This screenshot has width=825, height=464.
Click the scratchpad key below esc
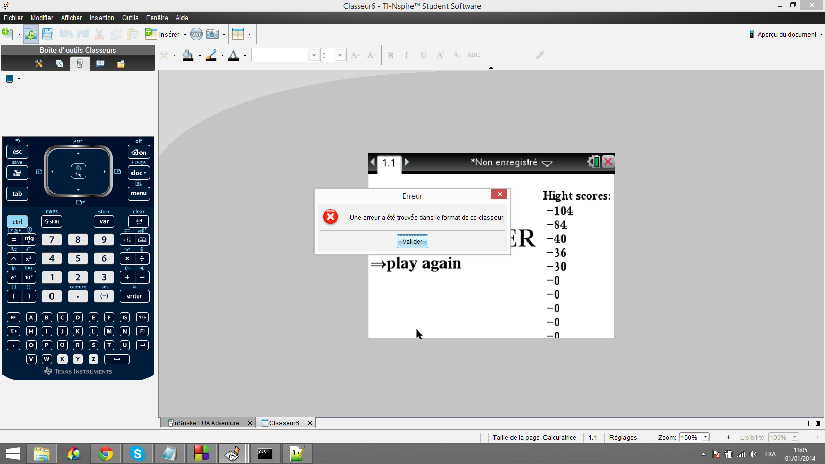click(17, 173)
